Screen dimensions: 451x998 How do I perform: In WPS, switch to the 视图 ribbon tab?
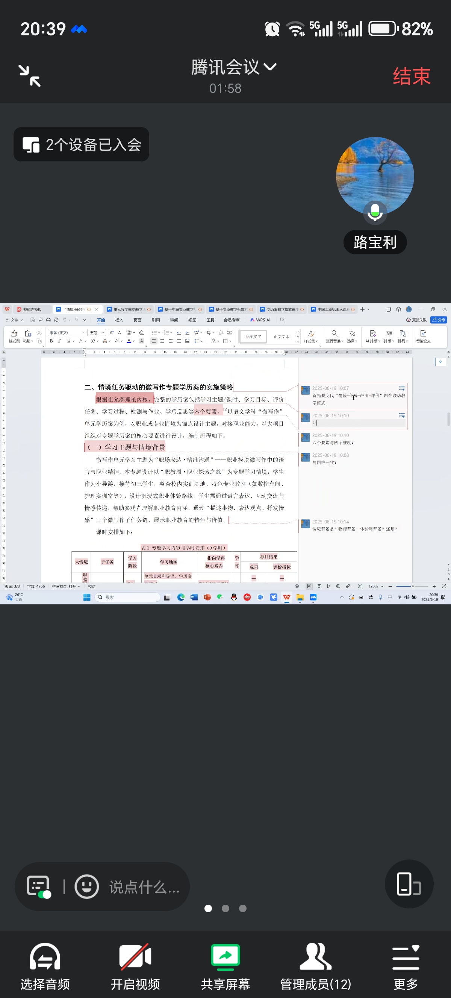(192, 320)
